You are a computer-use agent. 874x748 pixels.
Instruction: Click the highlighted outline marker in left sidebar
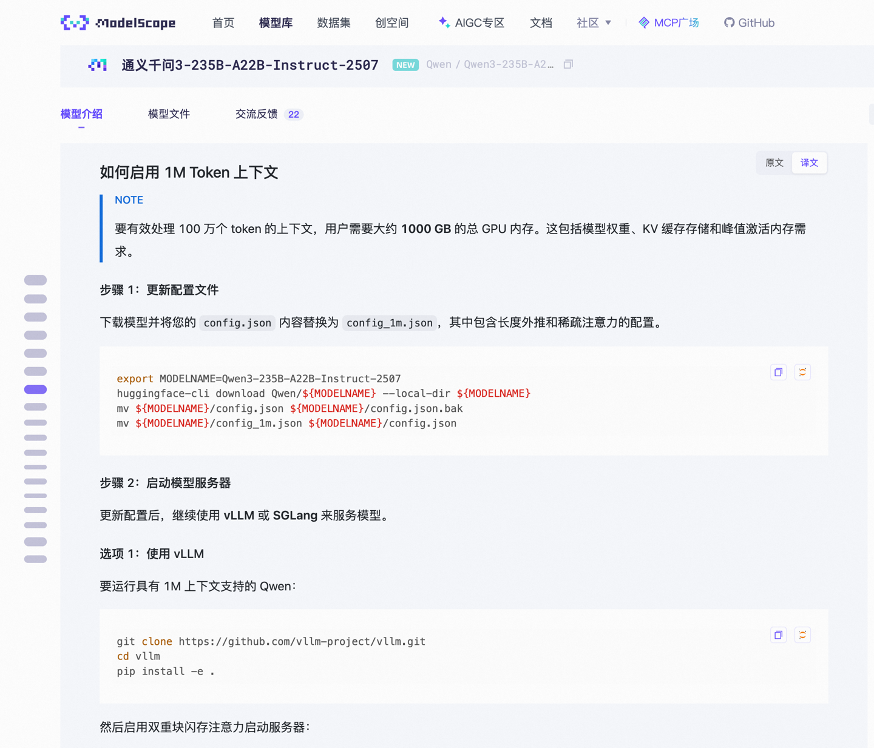[x=35, y=389]
